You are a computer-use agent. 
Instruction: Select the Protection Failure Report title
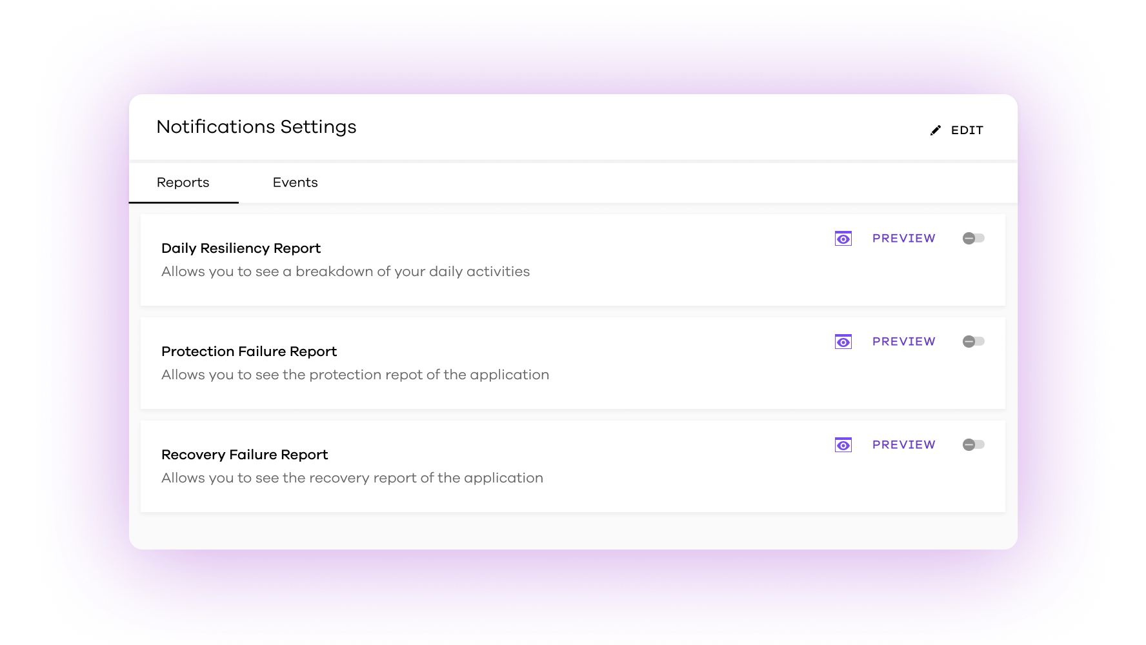[249, 352]
